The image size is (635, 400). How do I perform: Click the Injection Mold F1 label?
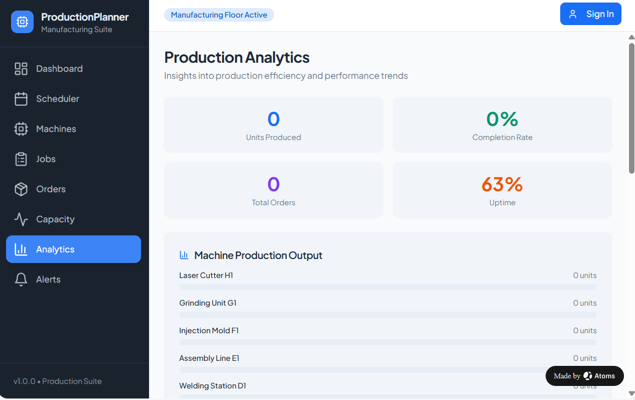point(209,331)
